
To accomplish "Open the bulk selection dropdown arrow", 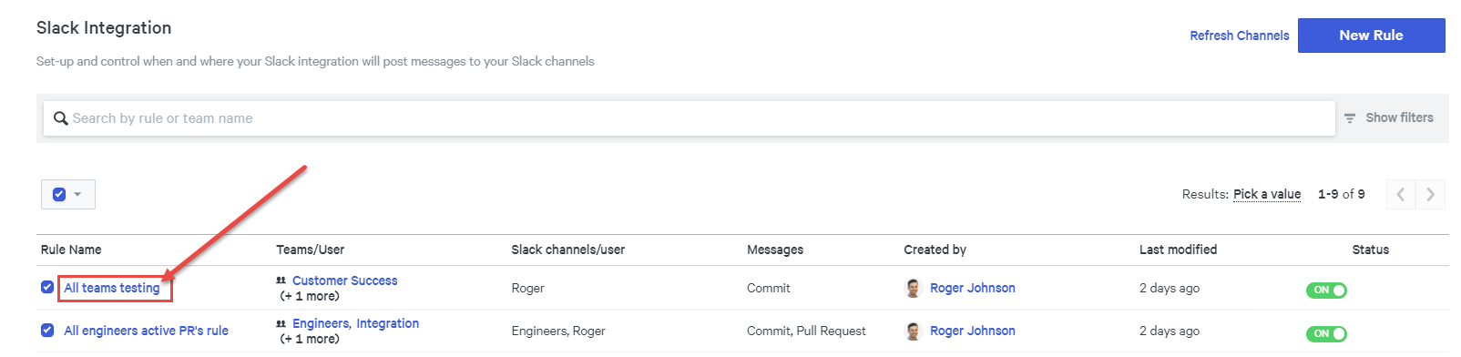I will pyautogui.click(x=77, y=194).
